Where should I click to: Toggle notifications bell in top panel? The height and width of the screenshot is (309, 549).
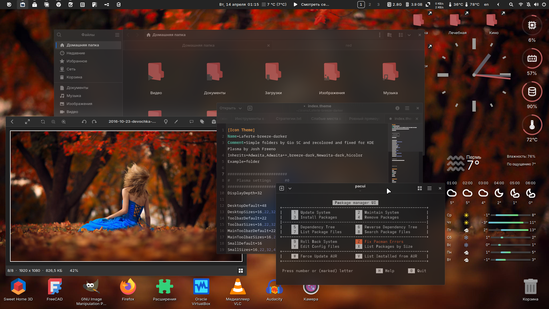(x=528, y=4)
